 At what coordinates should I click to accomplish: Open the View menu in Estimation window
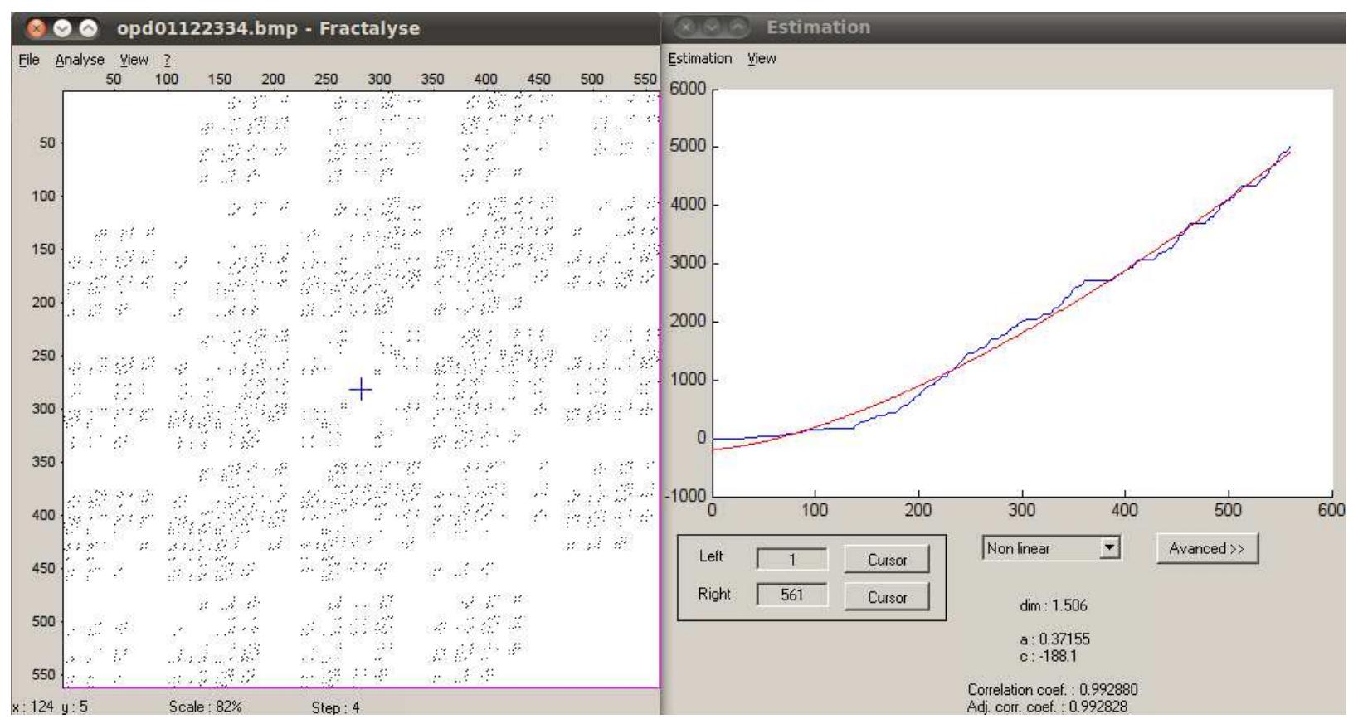point(762,58)
